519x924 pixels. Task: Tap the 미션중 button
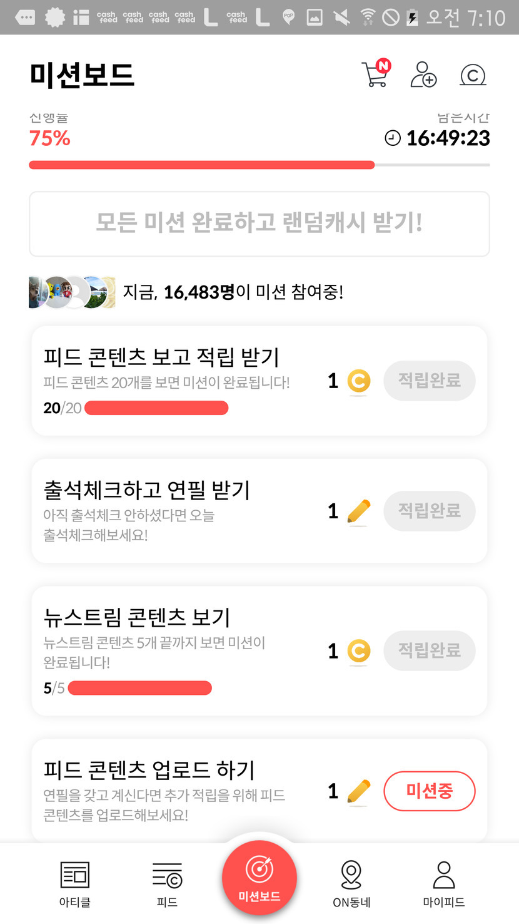click(x=429, y=791)
